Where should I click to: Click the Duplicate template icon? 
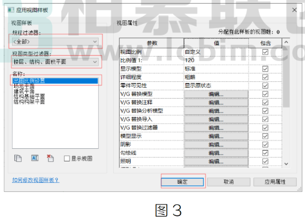18,158
